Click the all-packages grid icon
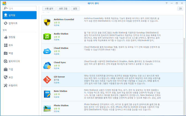186x116 pixels. 5,45
